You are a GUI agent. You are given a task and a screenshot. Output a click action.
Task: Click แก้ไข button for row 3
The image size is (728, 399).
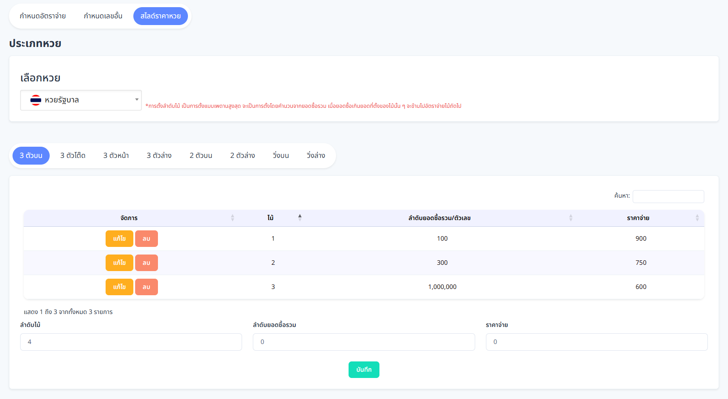point(119,287)
